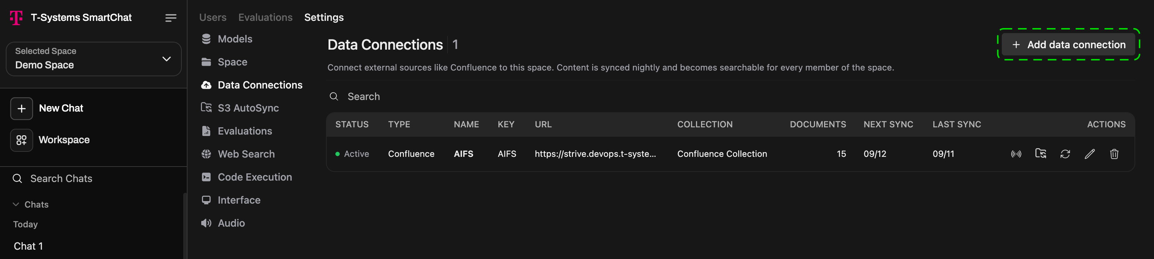The width and height of the screenshot is (1154, 259).
Task: Trigger resync with circular arrows icon
Action: 1065,154
